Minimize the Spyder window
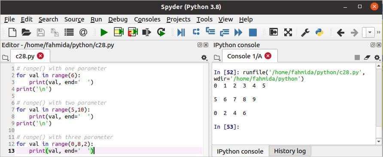This screenshot has height=157, width=383. coord(345,7)
